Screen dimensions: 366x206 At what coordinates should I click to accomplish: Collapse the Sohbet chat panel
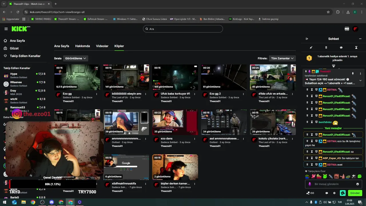click(307, 39)
